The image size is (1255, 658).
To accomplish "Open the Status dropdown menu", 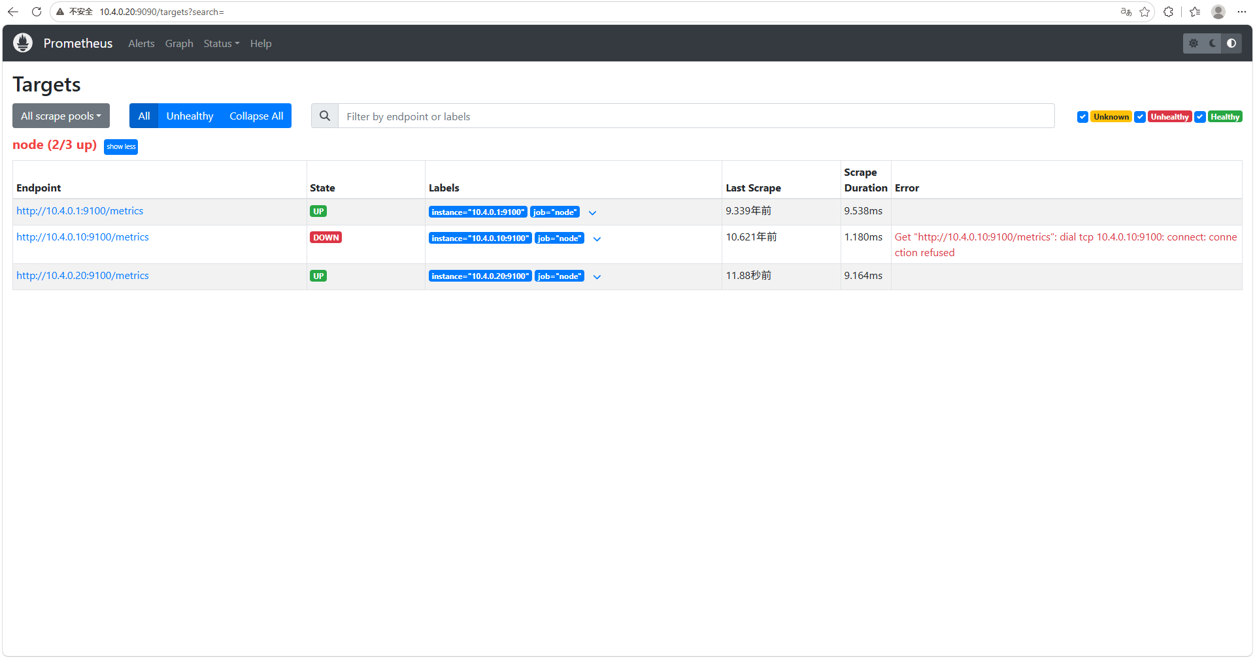I will [x=221, y=43].
